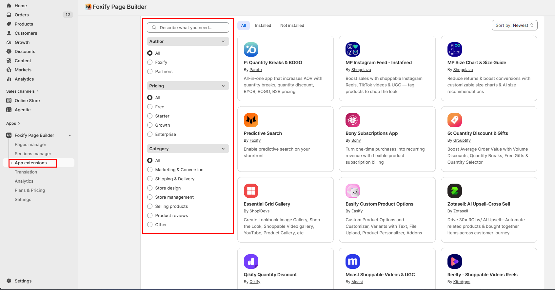Switch to the Installed tab

coord(263,26)
